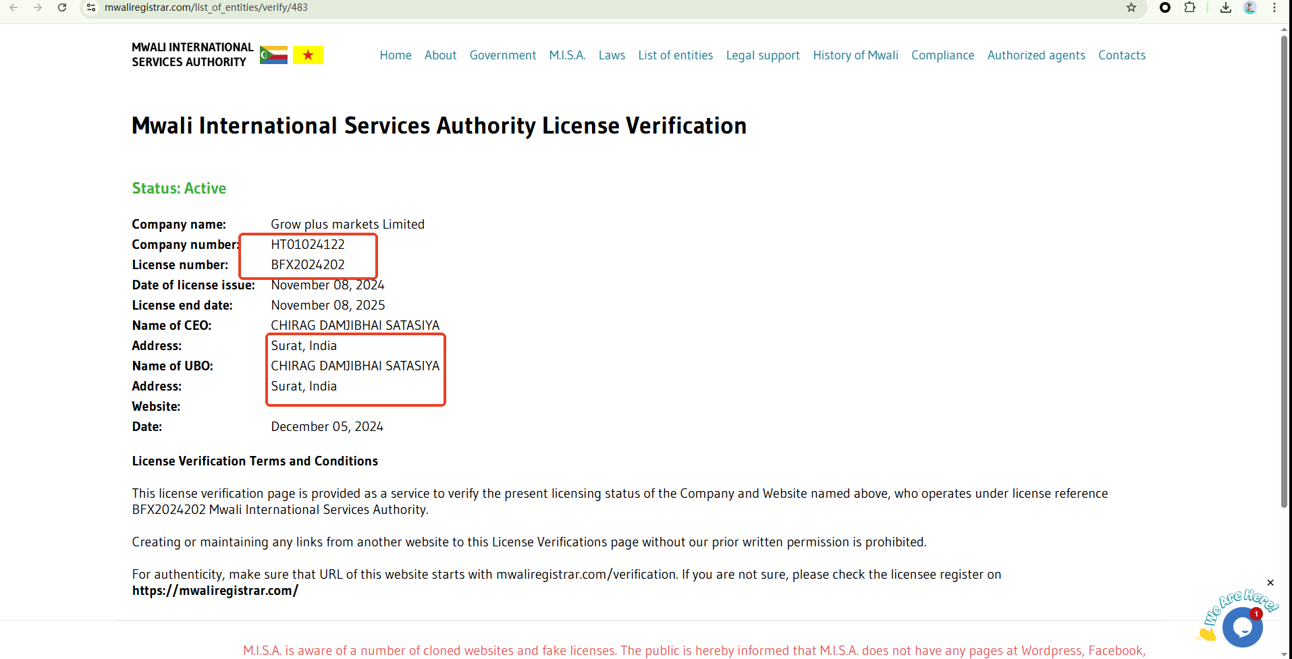Click the vertical page scrollbar

point(1284,270)
